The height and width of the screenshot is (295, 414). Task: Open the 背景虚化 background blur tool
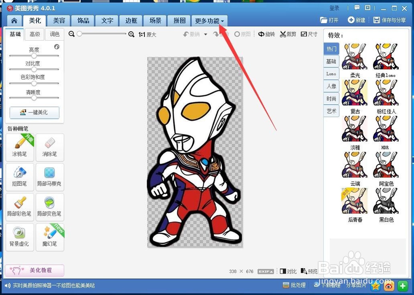(20, 237)
